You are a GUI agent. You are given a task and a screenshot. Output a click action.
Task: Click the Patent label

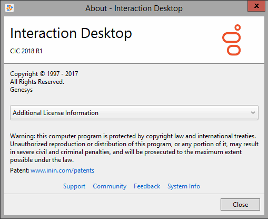coord(19,170)
